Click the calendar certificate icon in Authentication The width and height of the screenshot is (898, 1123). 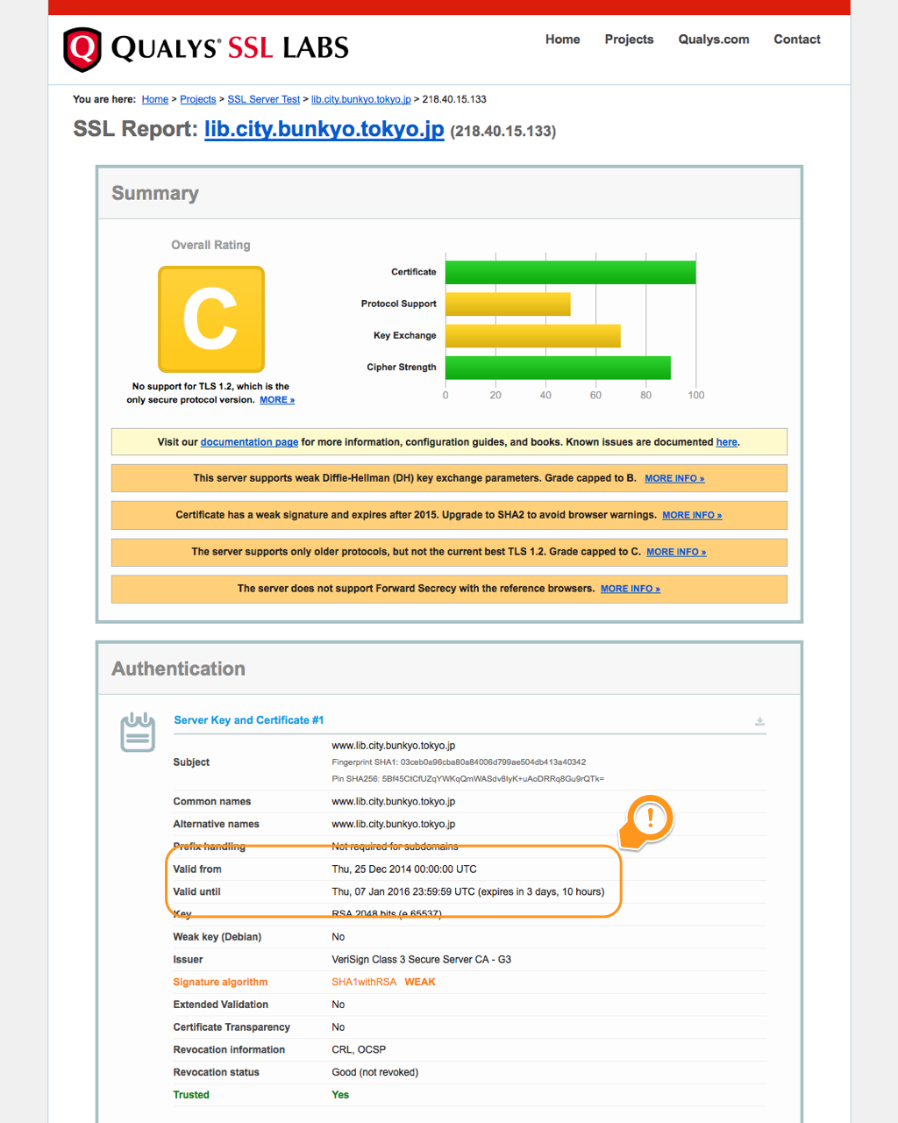[138, 732]
